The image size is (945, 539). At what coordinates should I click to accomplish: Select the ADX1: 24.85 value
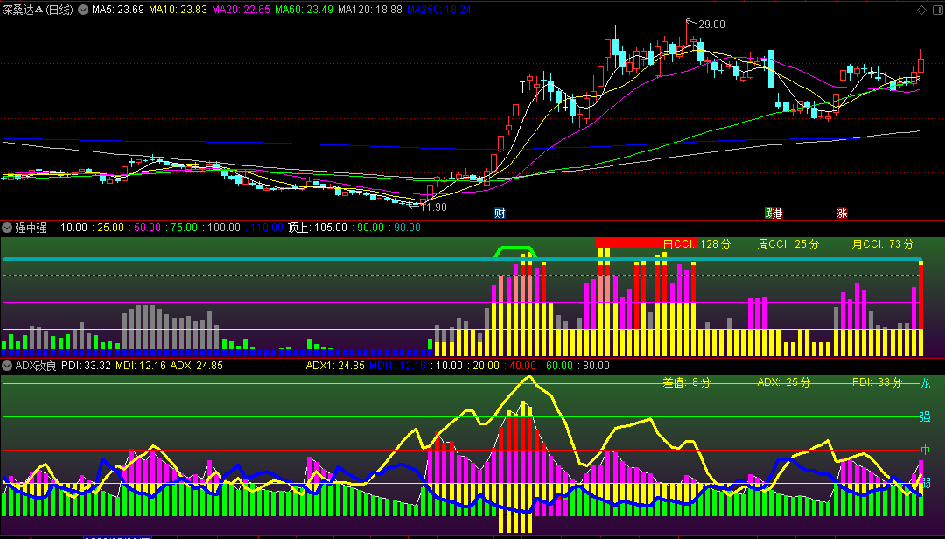(335, 366)
